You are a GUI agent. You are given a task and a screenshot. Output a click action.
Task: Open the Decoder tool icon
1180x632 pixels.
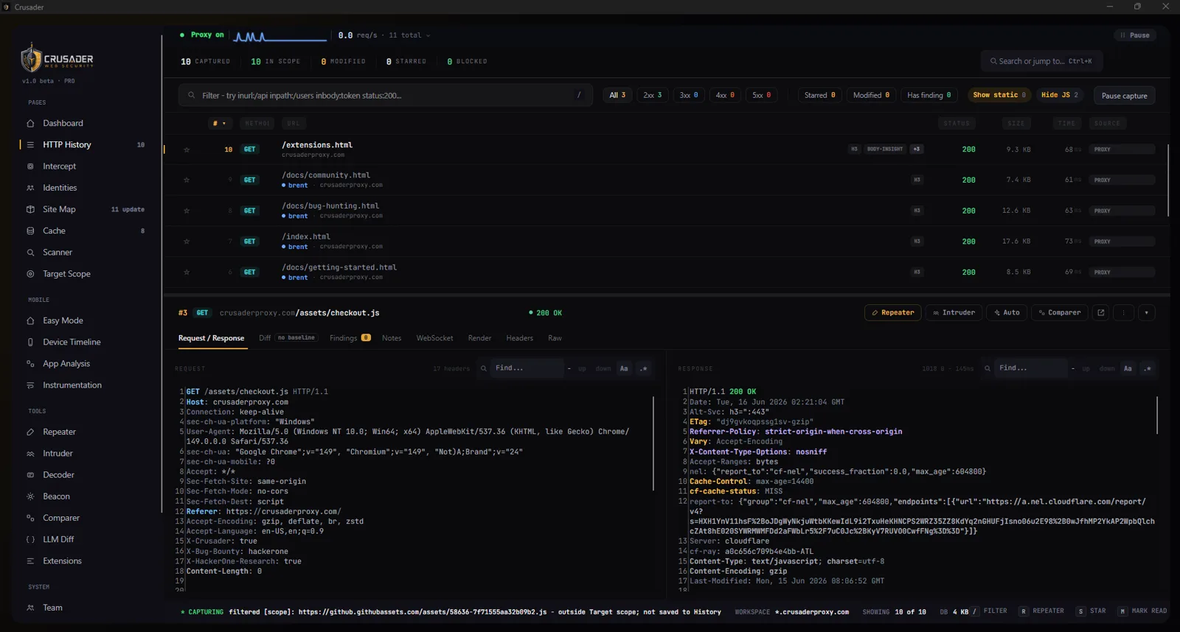click(x=30, y=475)
